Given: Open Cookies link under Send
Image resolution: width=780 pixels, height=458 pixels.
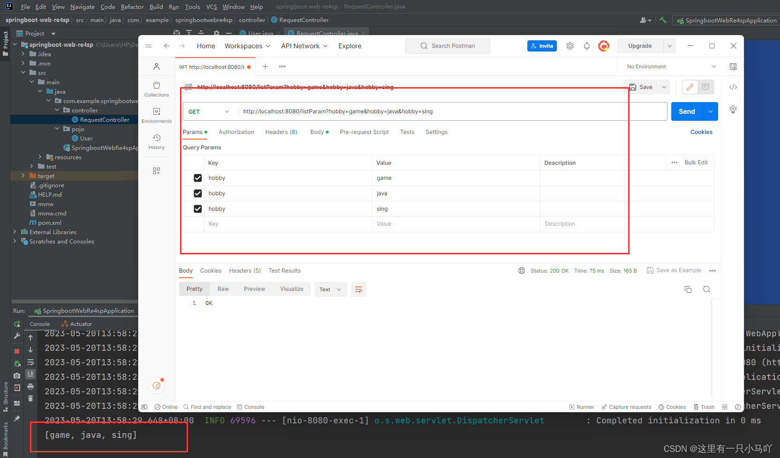Looking at the screenshot, I should point(701,132).
